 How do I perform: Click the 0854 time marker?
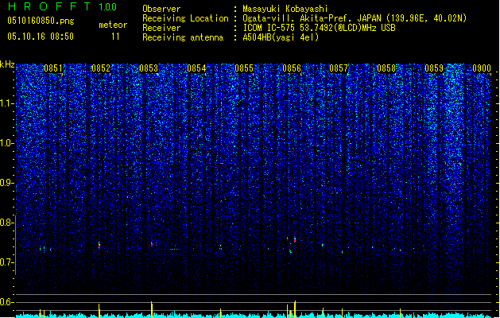tap(196, 68)
